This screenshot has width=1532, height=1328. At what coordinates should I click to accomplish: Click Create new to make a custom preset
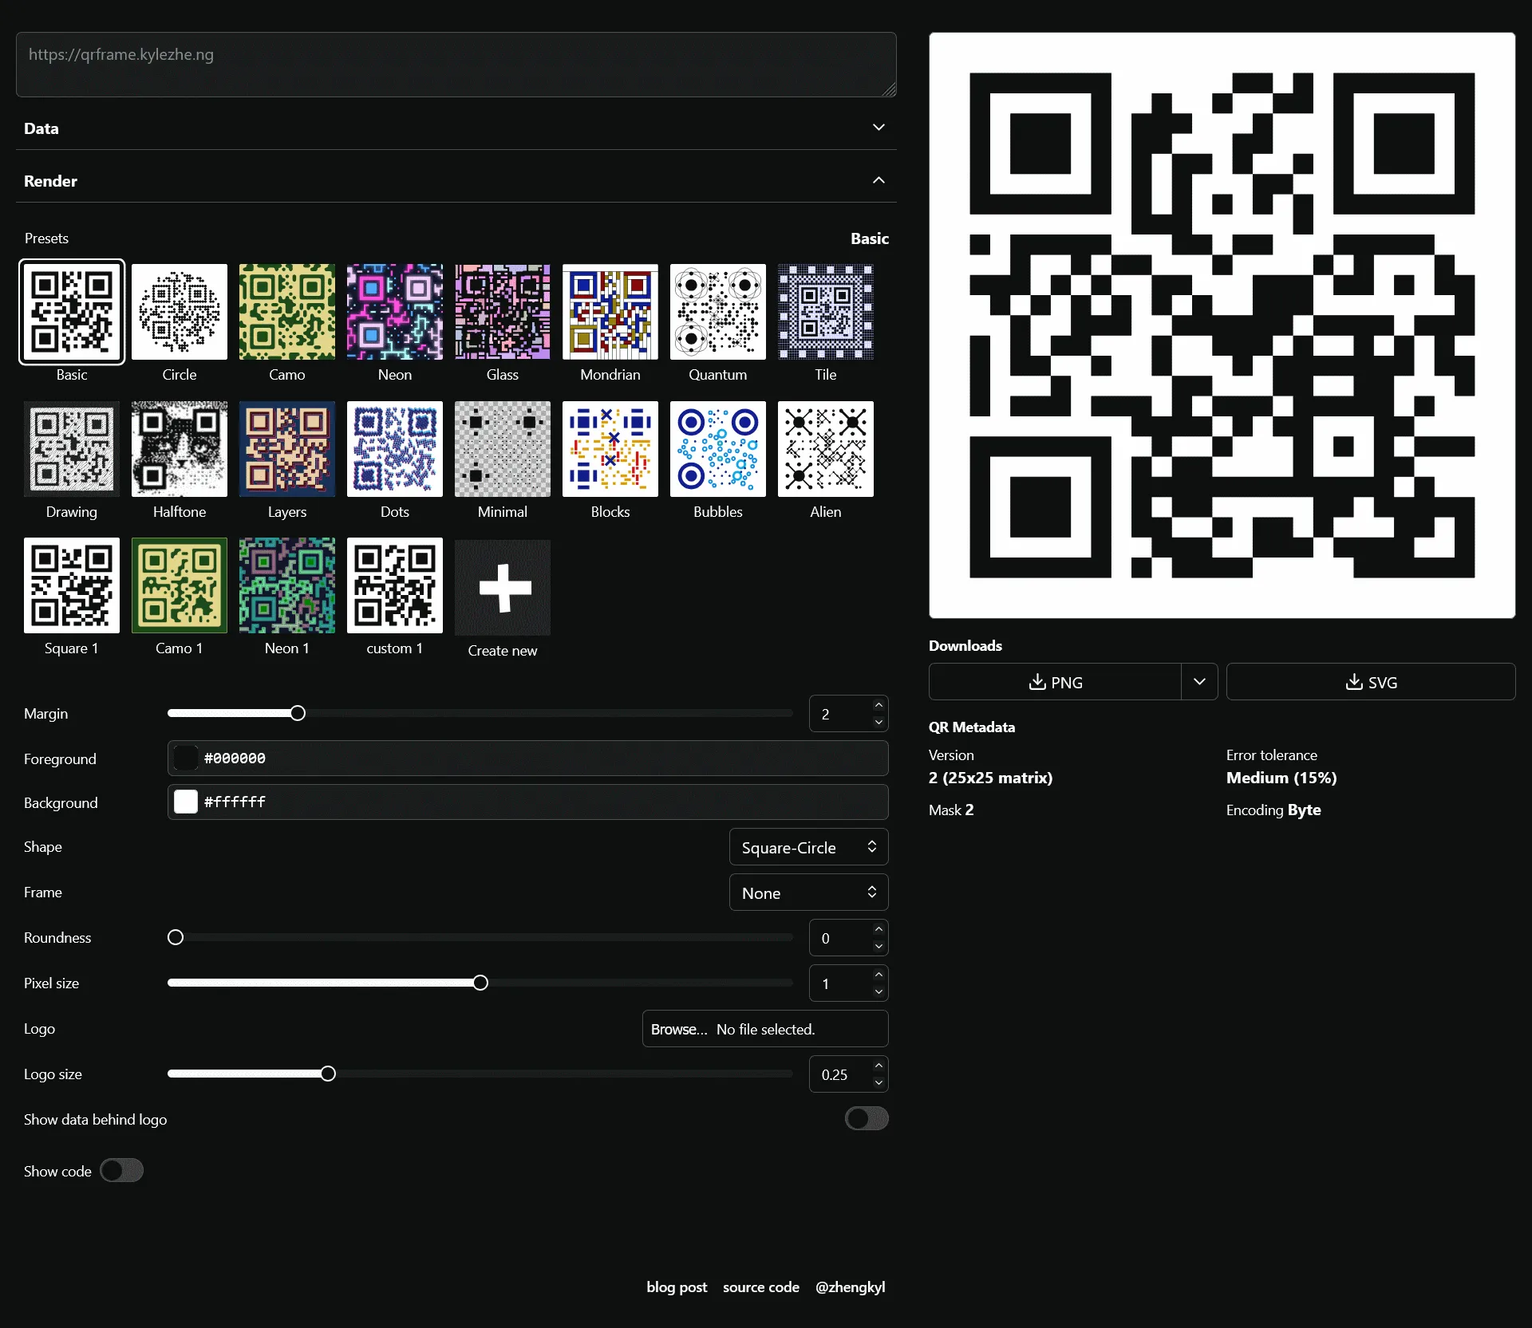point(502,588)
